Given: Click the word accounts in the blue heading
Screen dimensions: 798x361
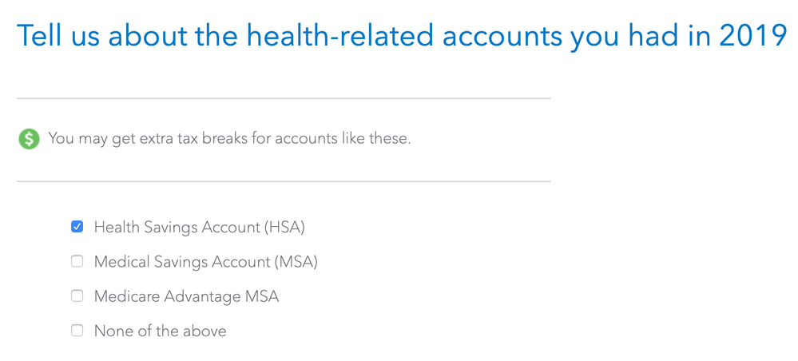Looking at the screenshot, I should pyautogui.click(x=502, y=37).
